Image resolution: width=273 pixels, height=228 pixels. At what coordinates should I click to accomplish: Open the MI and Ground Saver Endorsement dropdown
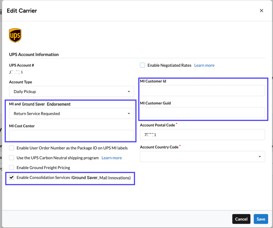pyautogui.click(x=71, y=113)
